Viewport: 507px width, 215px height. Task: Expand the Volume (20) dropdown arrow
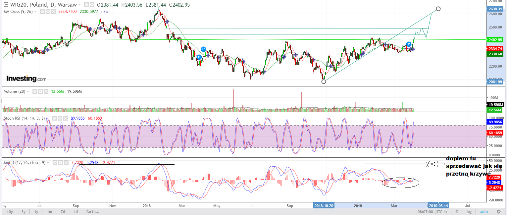[28, 91]
